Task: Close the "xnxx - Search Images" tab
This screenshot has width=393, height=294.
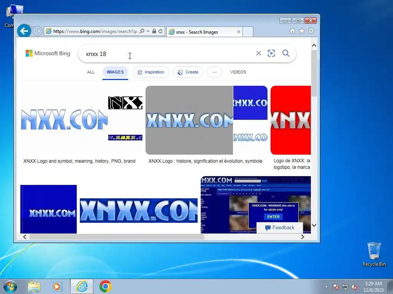Action: pyautogui.click(x=239, y=32)
